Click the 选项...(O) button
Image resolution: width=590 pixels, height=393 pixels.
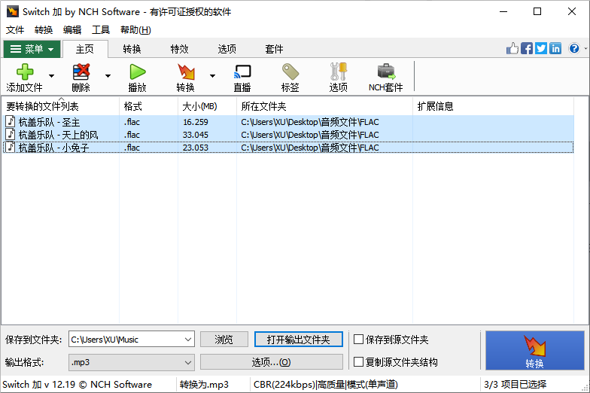pyautogui.click(x=271, y=362)
